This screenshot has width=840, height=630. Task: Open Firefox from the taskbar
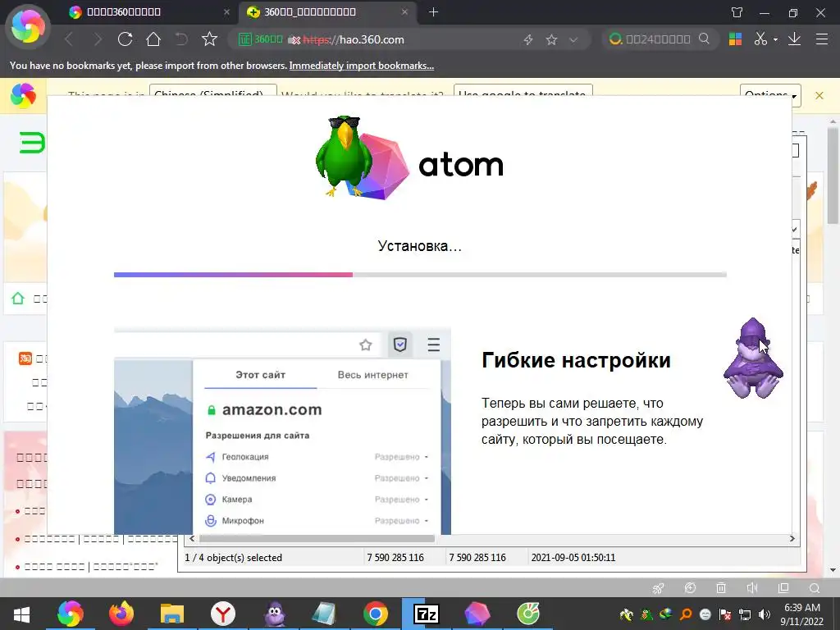point(121,614)
